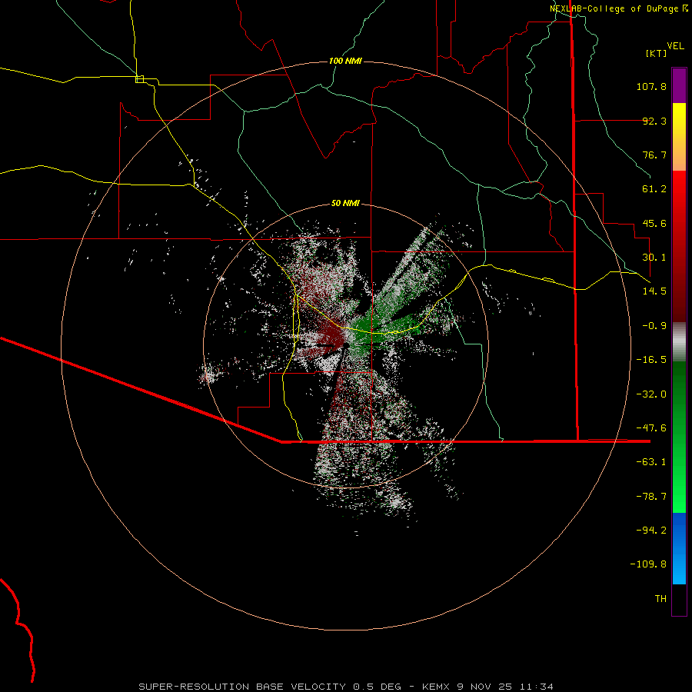The width and height of the screenshot is (692, 692).
Task: Click the VEL legend title
Action: (675, 46)
